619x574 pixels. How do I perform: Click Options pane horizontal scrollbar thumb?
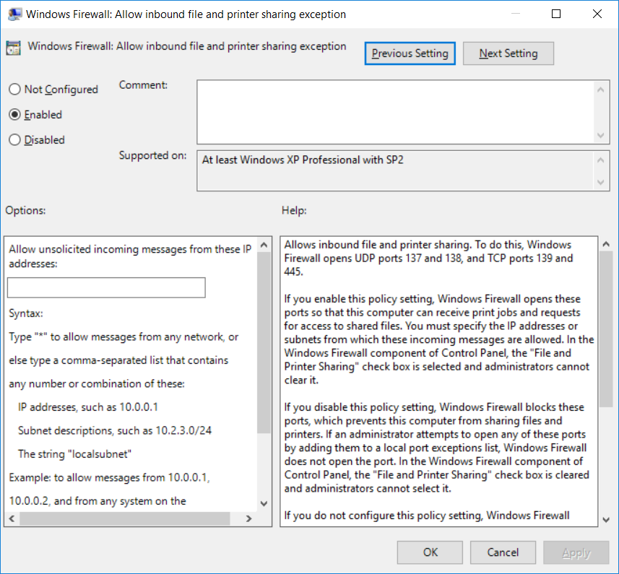tap(125, 518)
